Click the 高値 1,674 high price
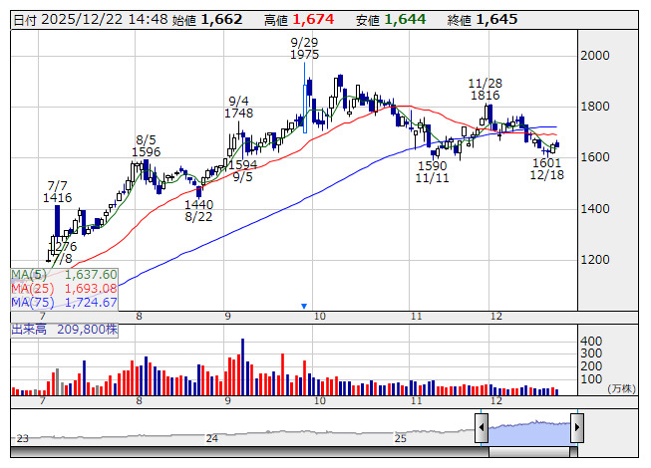This screenshot has width=651, height=468. tap(299, 20)
